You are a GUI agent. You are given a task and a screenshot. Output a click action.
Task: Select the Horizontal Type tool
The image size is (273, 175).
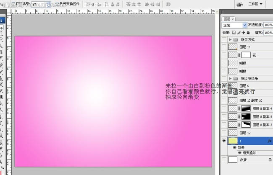click(x=1, y=124)
